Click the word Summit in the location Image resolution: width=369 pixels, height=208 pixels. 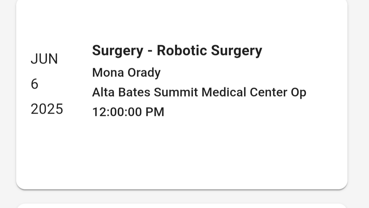(x=176, y=92)
